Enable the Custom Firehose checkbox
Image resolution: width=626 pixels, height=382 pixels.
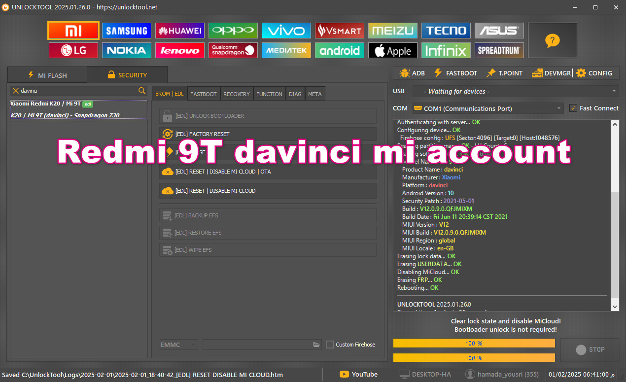point(330,345)
